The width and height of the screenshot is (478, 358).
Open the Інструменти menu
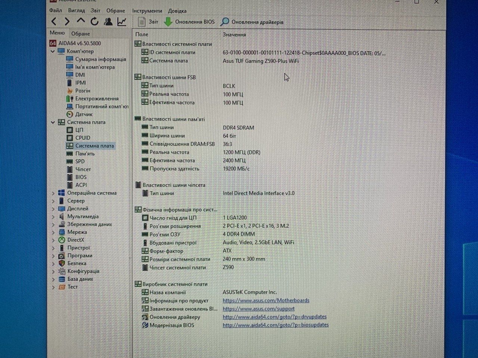147,11
